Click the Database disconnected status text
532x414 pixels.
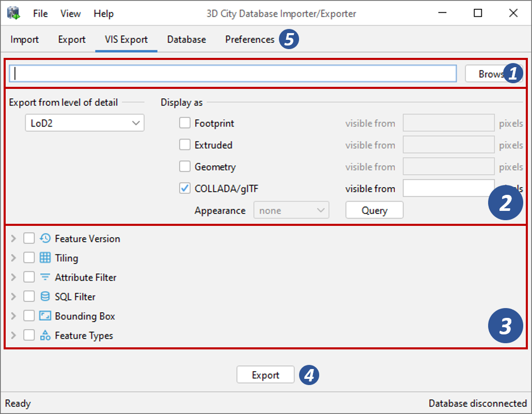[478, 403]
